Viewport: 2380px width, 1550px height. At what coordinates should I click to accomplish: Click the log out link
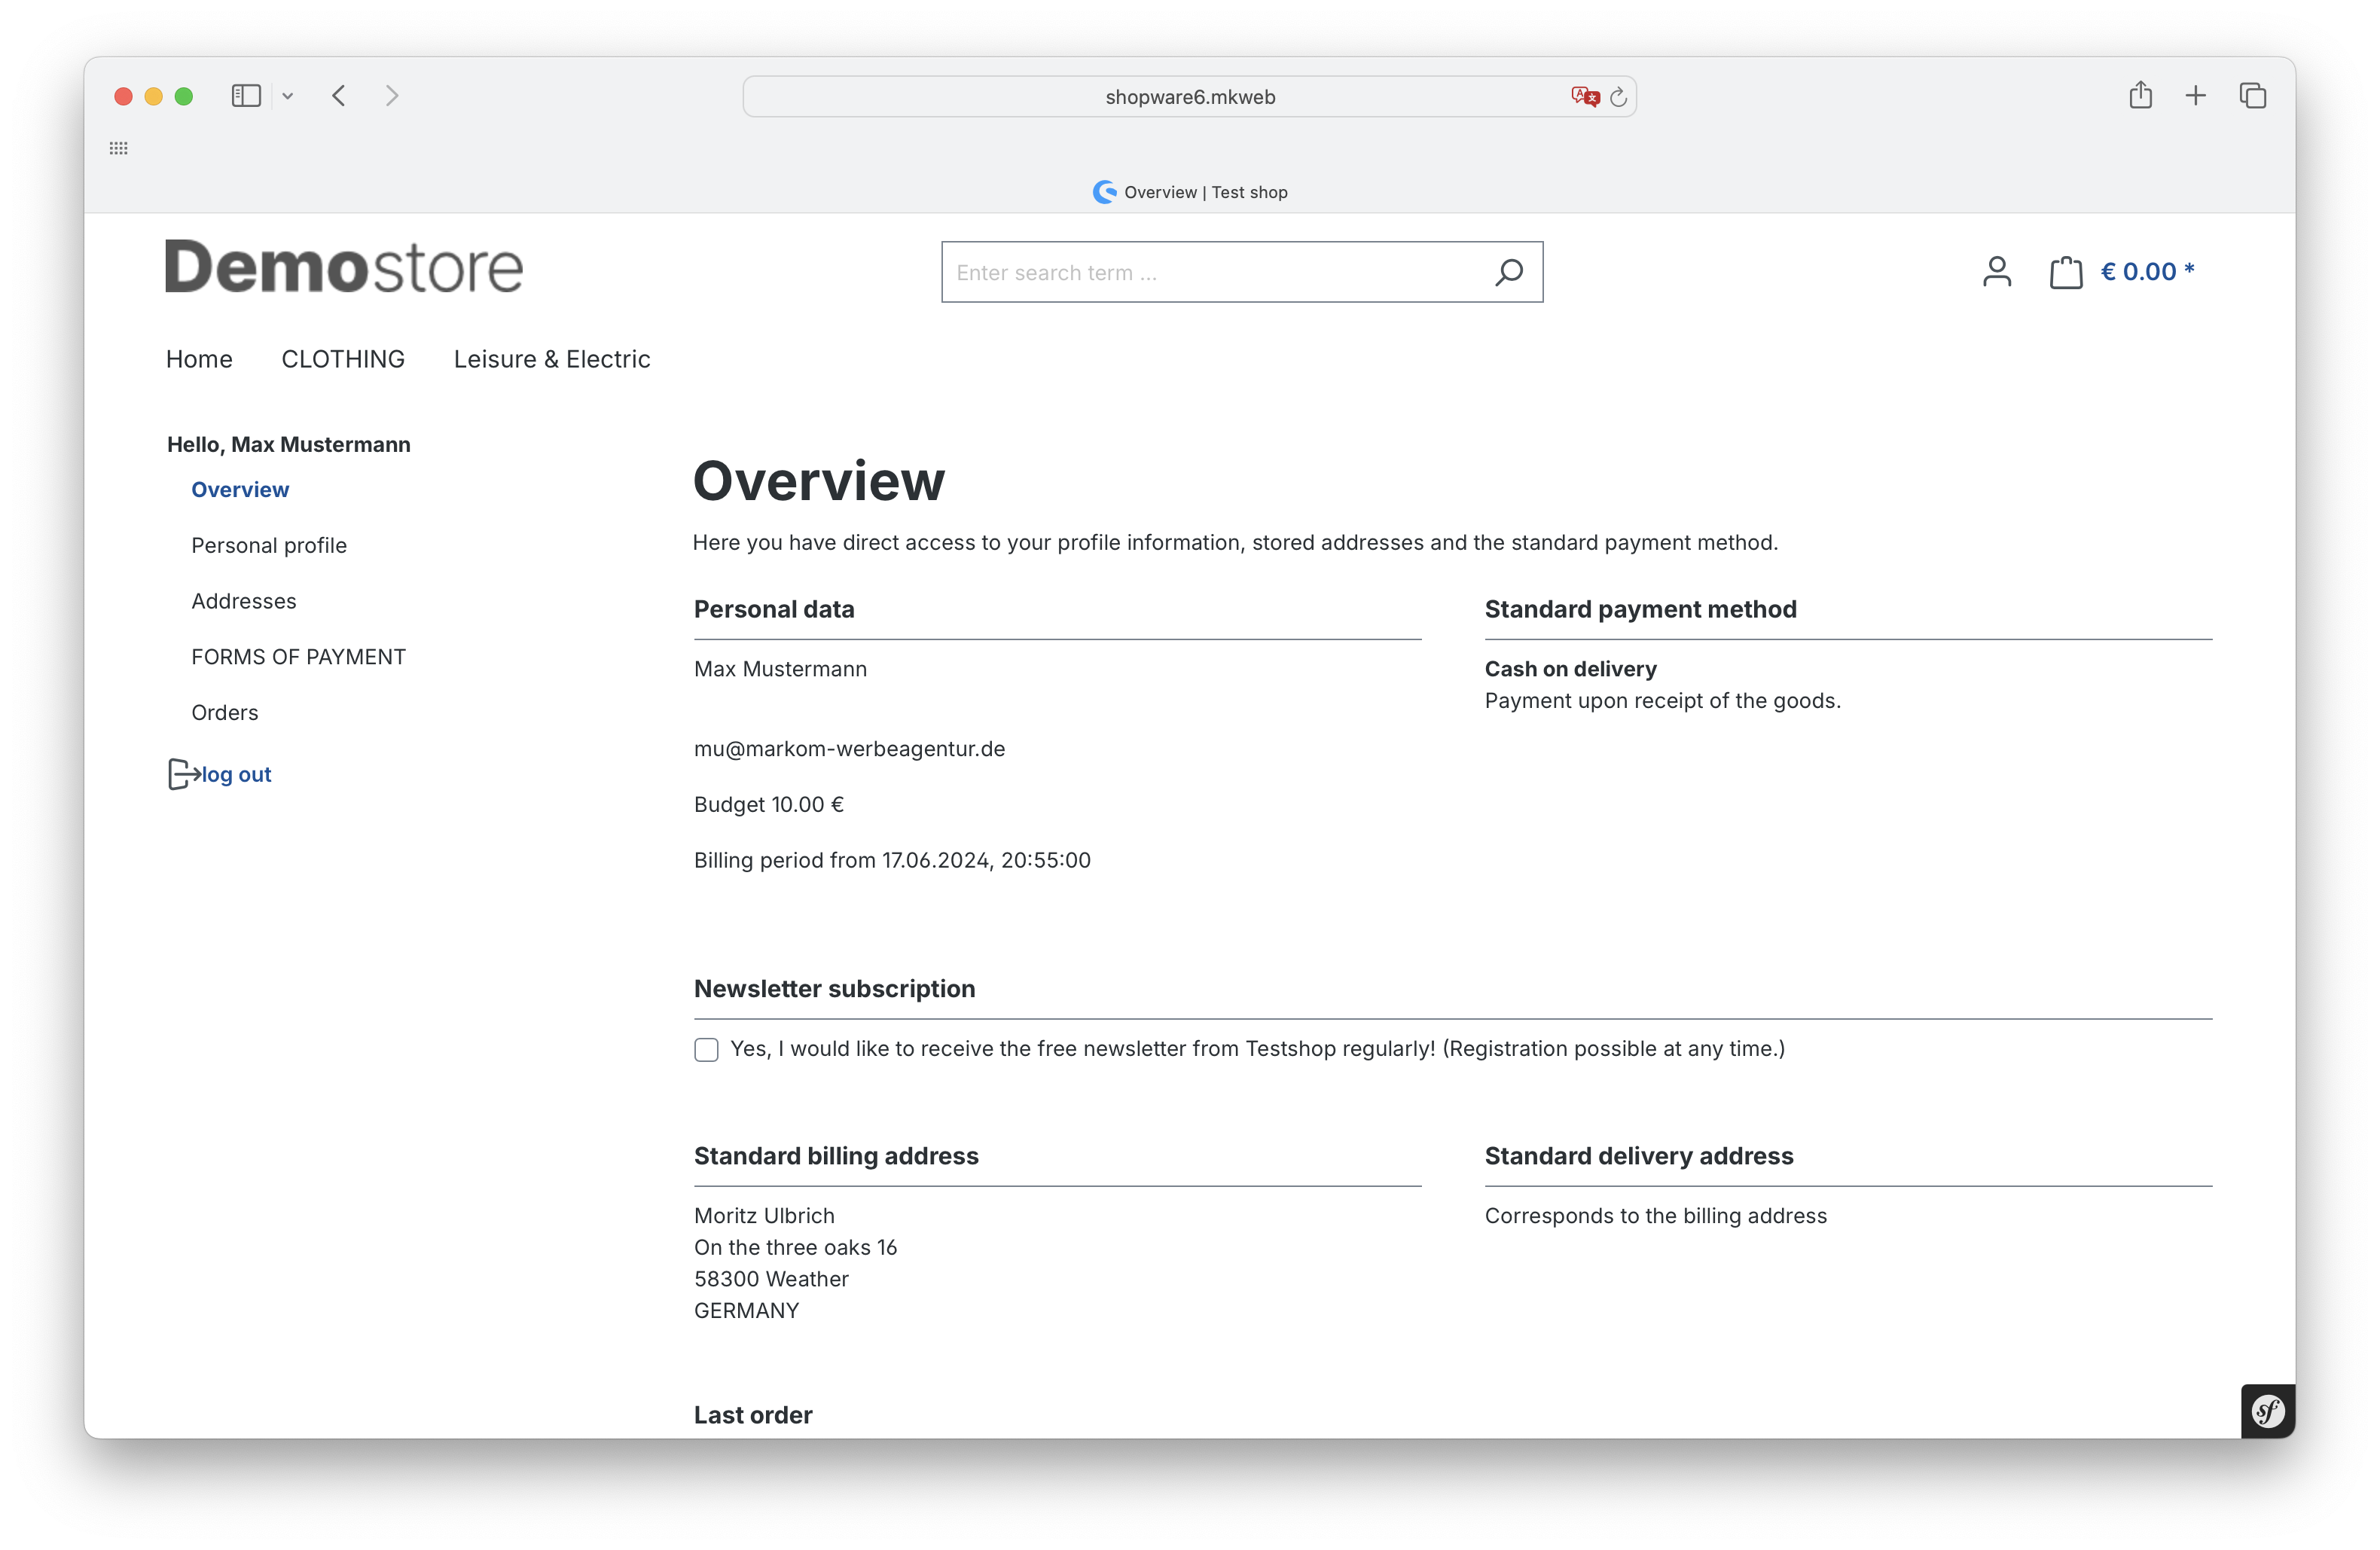(236, 774)
